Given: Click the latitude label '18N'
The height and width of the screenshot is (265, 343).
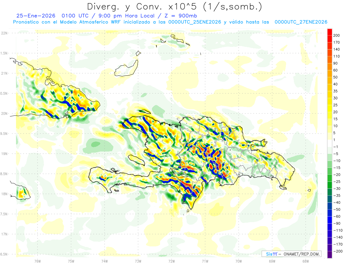Looking at the screenshot, I should [4, 194].
